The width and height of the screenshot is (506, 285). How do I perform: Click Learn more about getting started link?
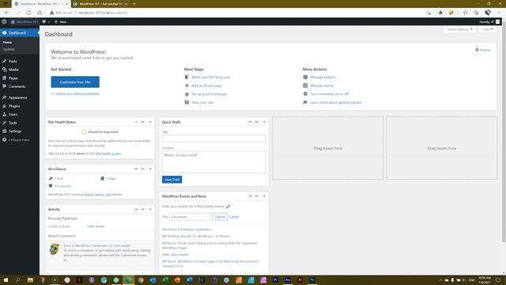tap(335, 102)
